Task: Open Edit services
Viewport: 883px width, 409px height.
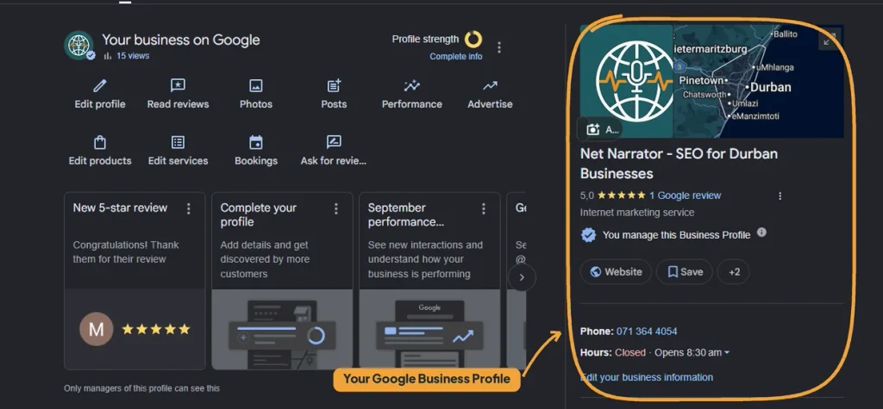Action: (178, 151)
